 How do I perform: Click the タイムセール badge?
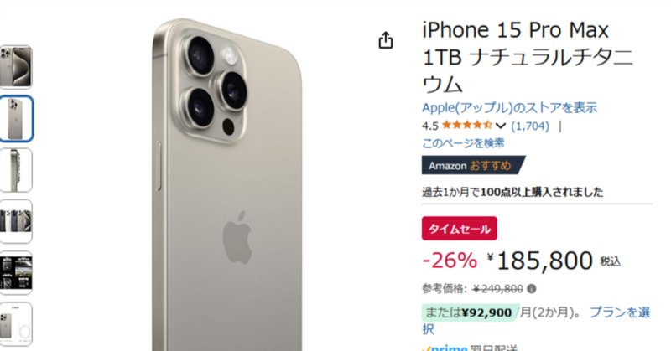459,229
